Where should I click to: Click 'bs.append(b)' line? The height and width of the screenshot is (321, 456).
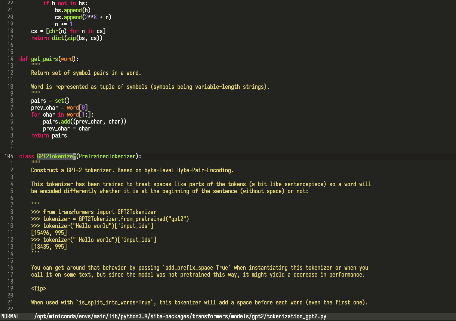[x=73, y=10]
